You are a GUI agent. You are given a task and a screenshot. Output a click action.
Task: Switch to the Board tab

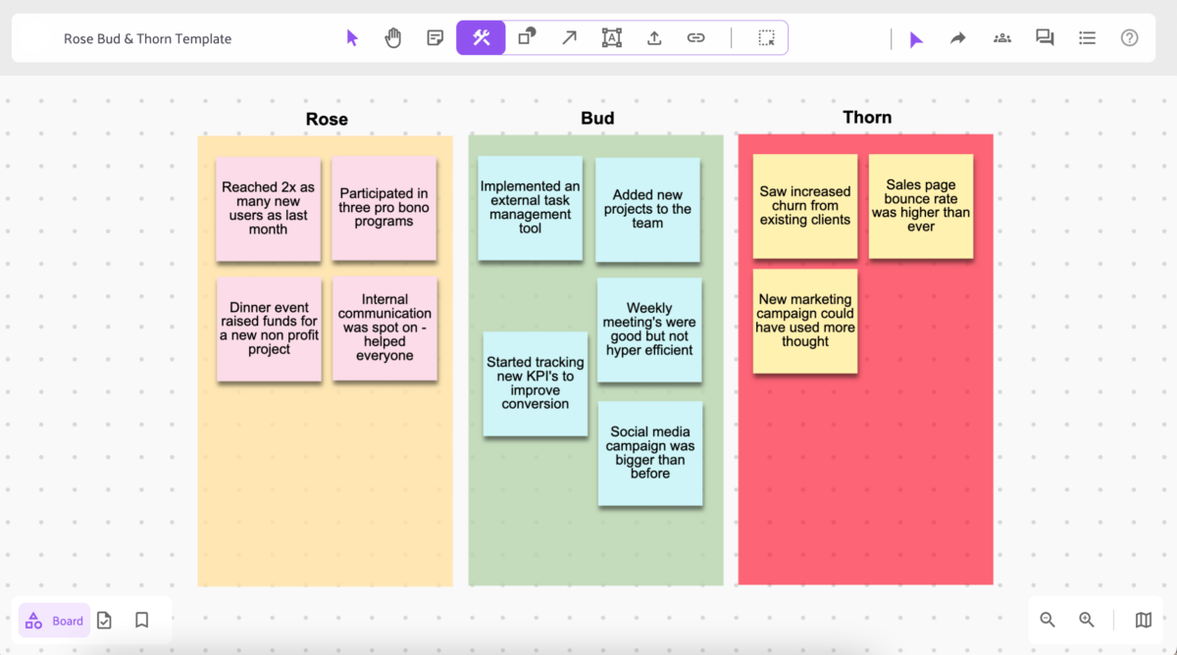54,620
